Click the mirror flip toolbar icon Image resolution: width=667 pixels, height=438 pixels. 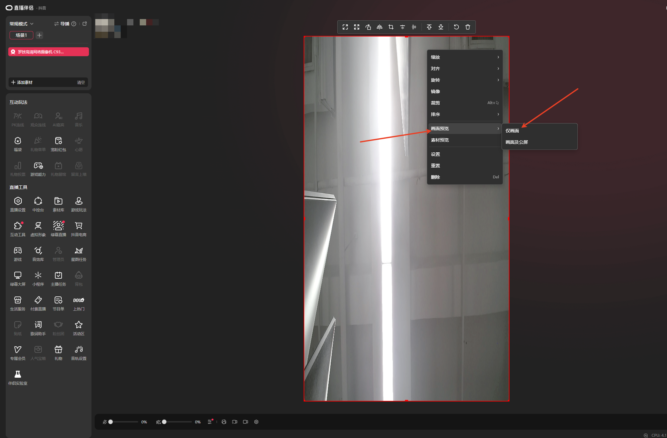pos(380,27)
